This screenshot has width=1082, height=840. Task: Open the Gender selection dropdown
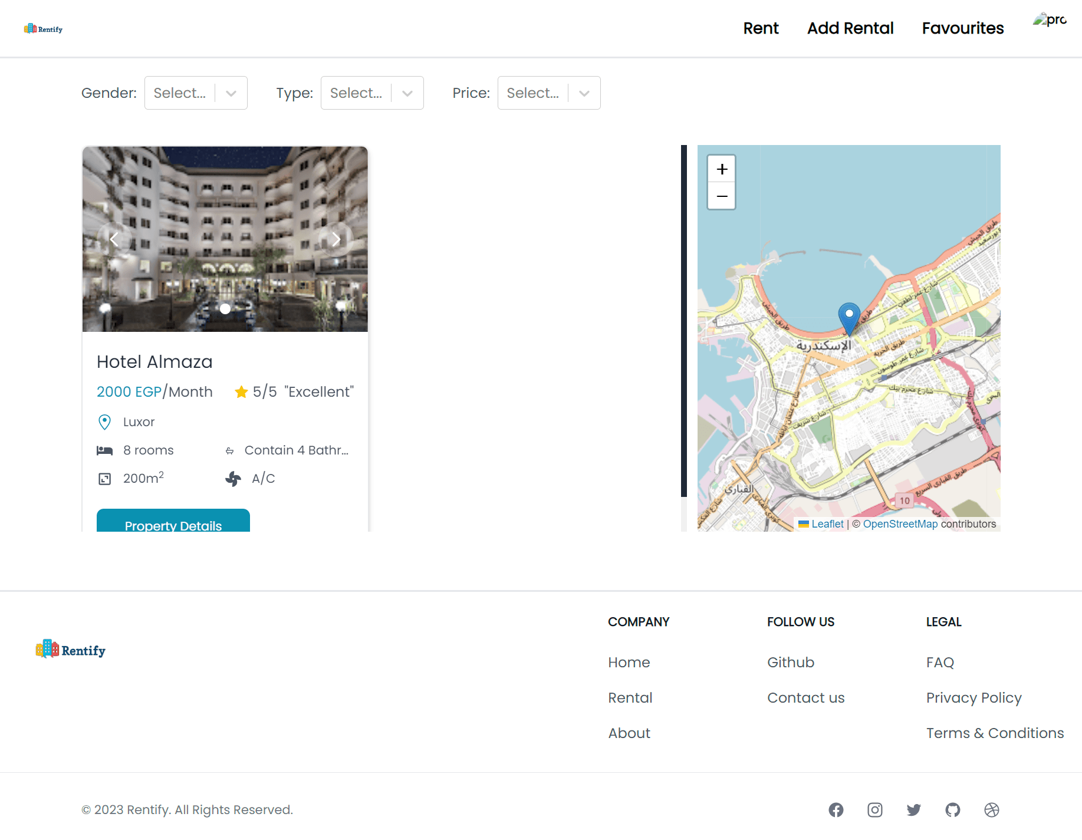196,93
